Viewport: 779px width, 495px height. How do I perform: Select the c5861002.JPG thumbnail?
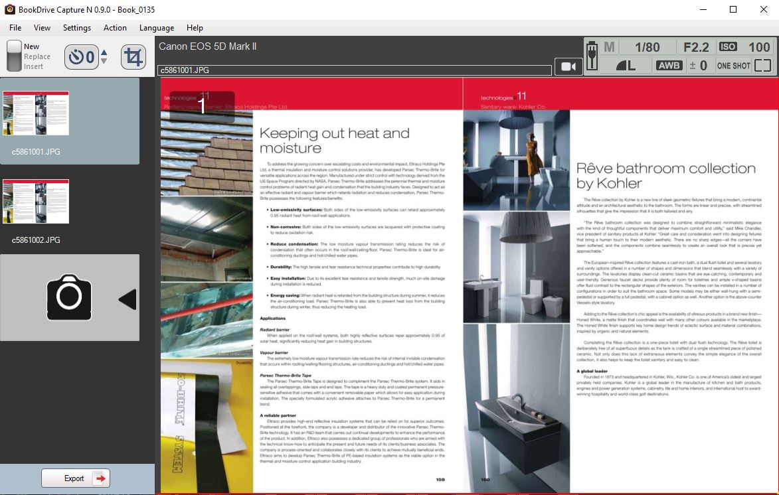36,202
